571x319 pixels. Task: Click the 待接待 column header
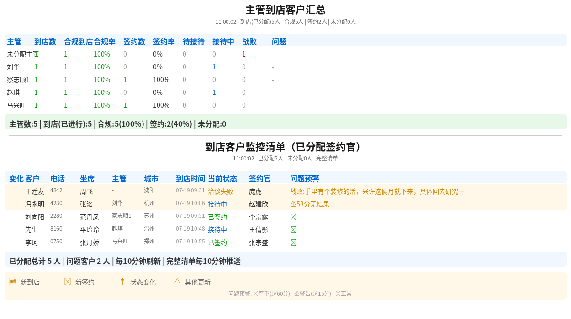pyautogui.click(x=194, y=41)
